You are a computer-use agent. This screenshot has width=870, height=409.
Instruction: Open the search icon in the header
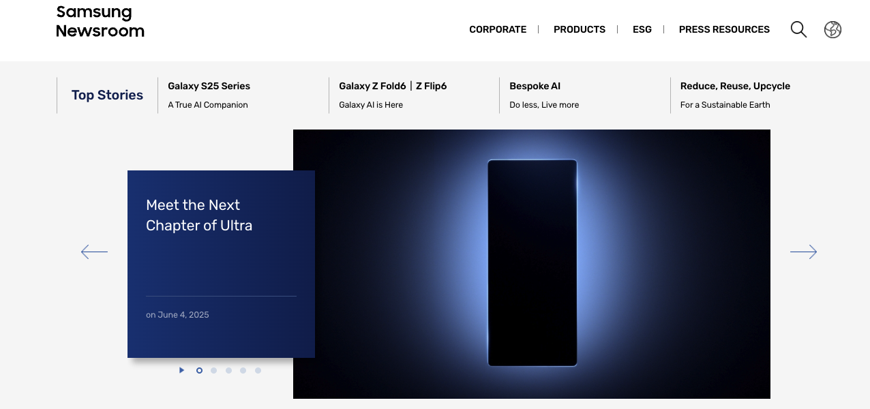pos(798,29)
